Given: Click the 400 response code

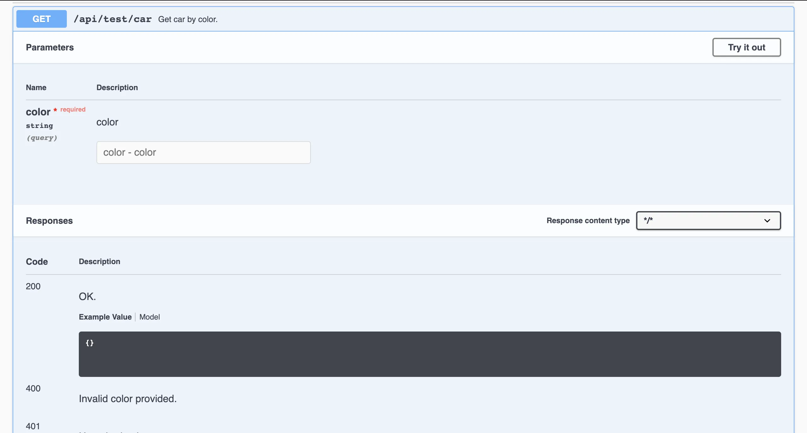Looking at the screenshot, I should tap(33, 389).
